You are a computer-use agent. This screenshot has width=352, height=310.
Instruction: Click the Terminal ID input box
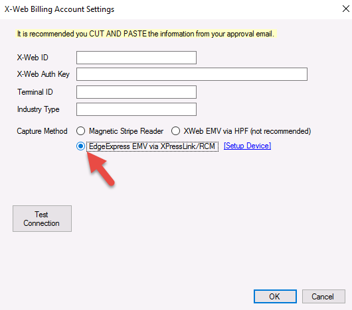136,92
